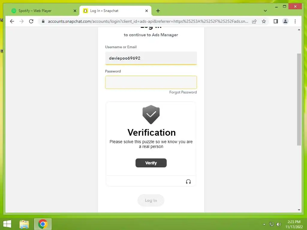Click the address bar URL
Image resolution: width=307 pixels, height=230 pixels.
(x=148, y=21)
